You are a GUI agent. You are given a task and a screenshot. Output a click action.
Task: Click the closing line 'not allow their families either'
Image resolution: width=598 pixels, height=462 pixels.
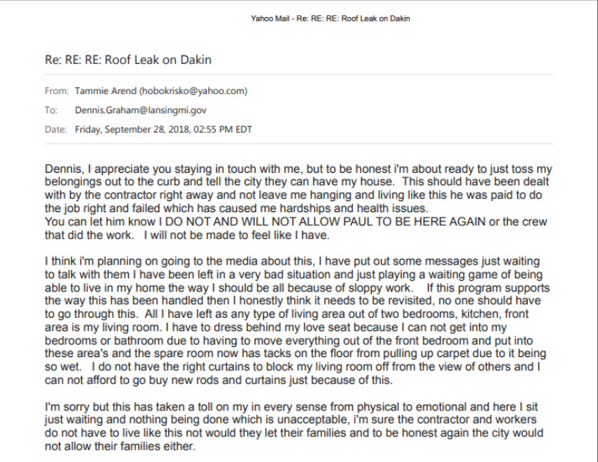coord(120,446)
